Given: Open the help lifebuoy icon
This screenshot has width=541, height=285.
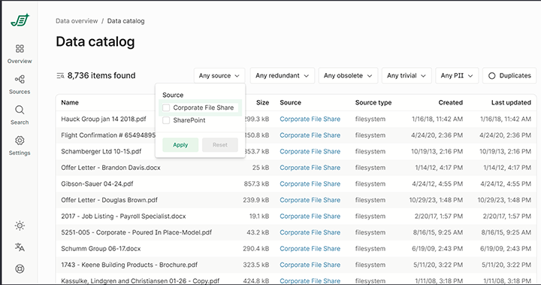Looking at the screenshot, I should (x=20, y=268).
